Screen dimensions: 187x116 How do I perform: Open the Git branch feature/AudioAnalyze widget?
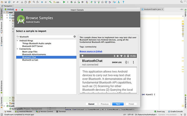click(146, 114)
